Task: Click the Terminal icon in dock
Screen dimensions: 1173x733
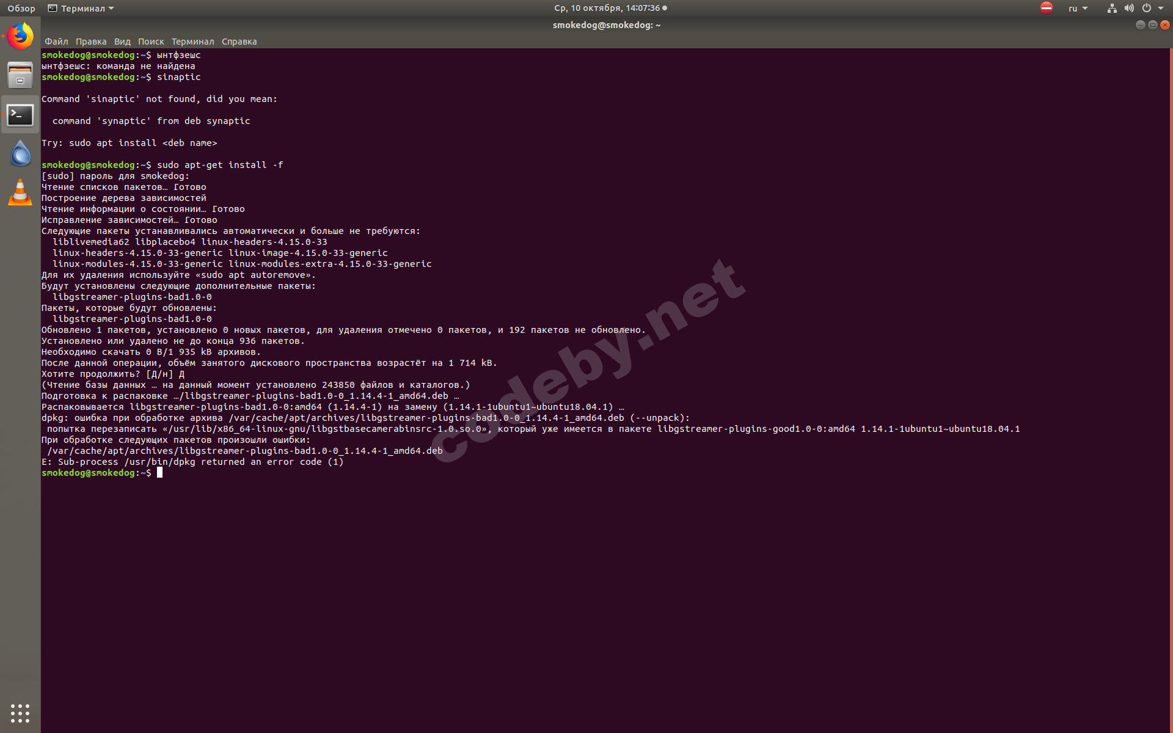Action: pos(20,115)
